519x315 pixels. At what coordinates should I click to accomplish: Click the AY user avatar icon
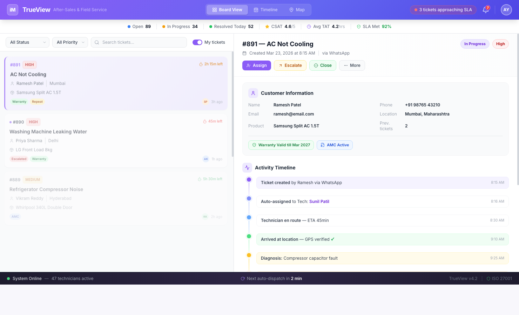coord(506,10)
